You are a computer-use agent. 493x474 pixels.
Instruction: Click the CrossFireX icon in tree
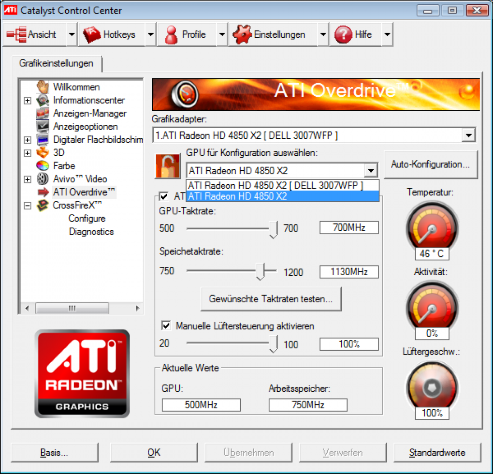click(43, 206)
